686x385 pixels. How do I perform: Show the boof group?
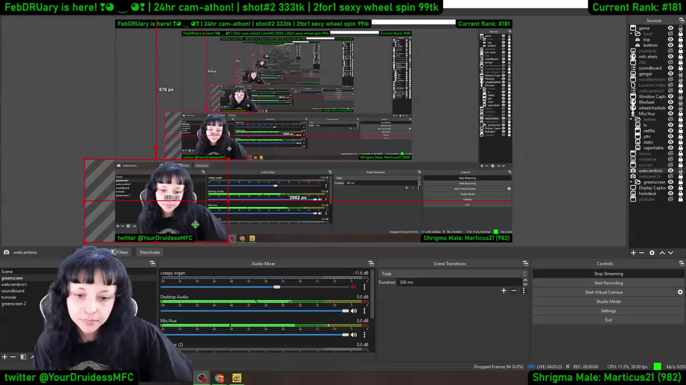coord(671,34)
